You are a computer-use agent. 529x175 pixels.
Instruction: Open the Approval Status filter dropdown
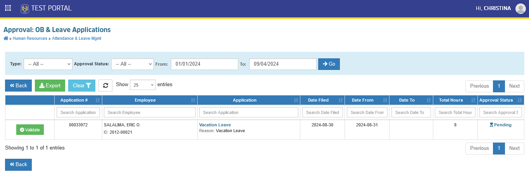click(133, 64)
